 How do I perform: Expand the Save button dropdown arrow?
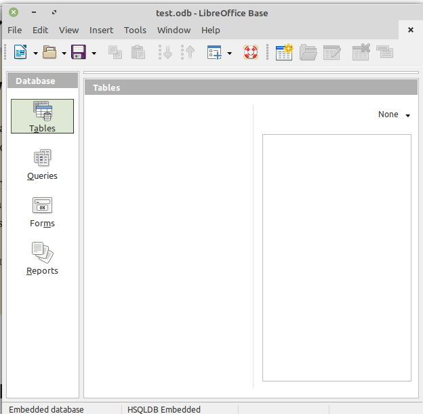(x=94, y=53)
